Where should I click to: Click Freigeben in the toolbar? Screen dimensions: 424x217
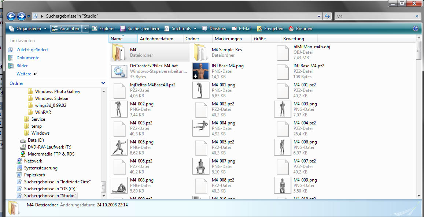[270, 28]
